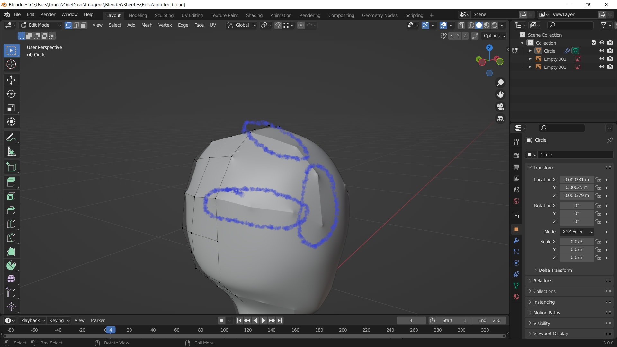Select the Bevel tool
This screenshot has width=617, height=347.
[11, 210]
